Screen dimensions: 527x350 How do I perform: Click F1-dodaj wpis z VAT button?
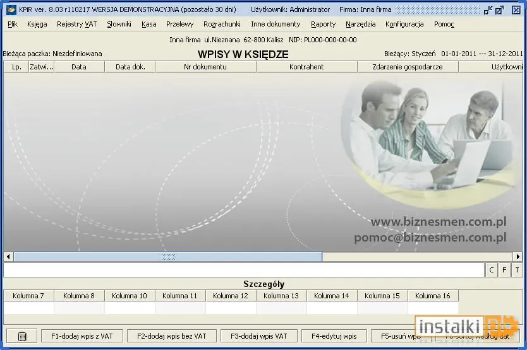coord(82,336)
